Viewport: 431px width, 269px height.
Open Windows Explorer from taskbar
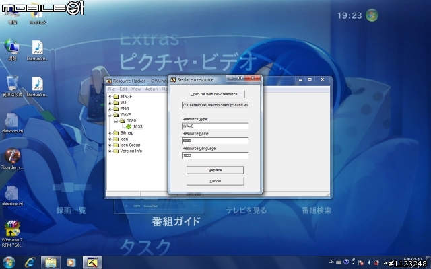pos(51,263)
